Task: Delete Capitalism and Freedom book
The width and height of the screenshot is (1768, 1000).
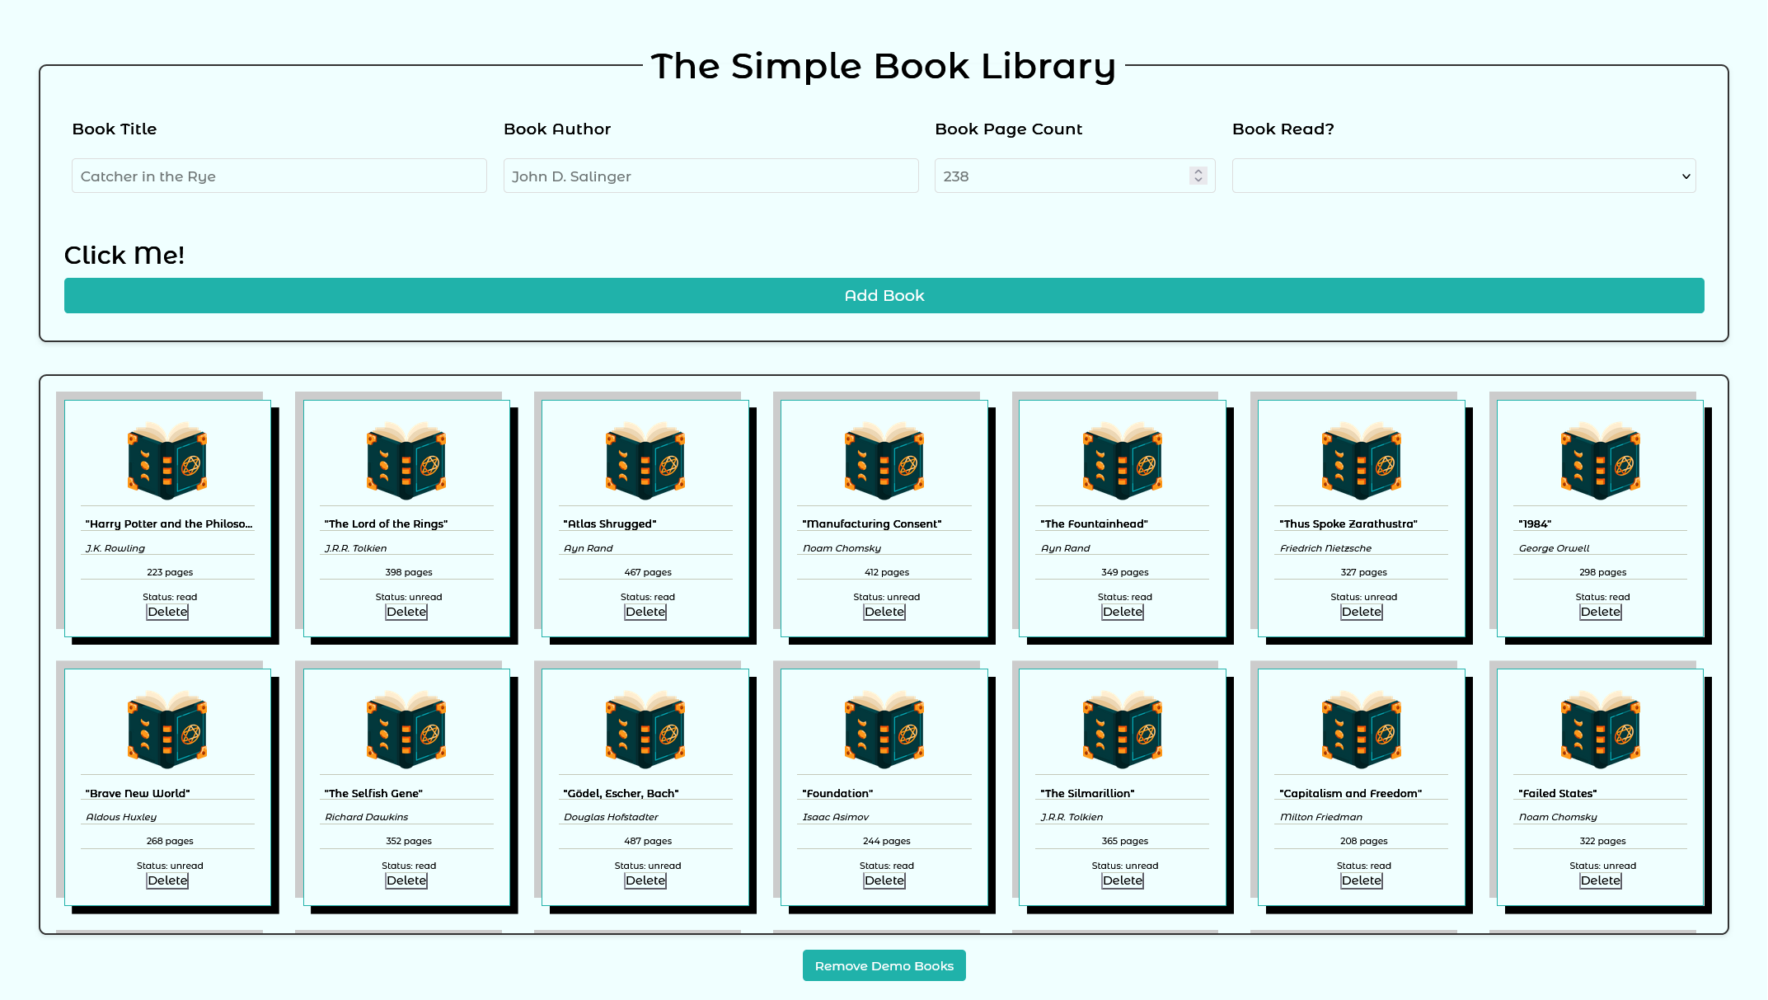Action: point(1361,880)
